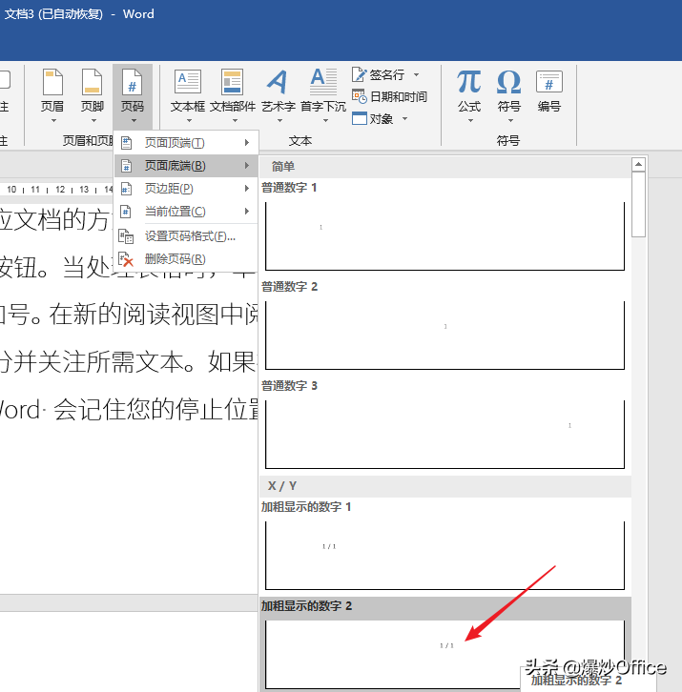Select 普通数字 1 page number preview
This screenshot has height=692, width=682.
click(x=444, y=236)
